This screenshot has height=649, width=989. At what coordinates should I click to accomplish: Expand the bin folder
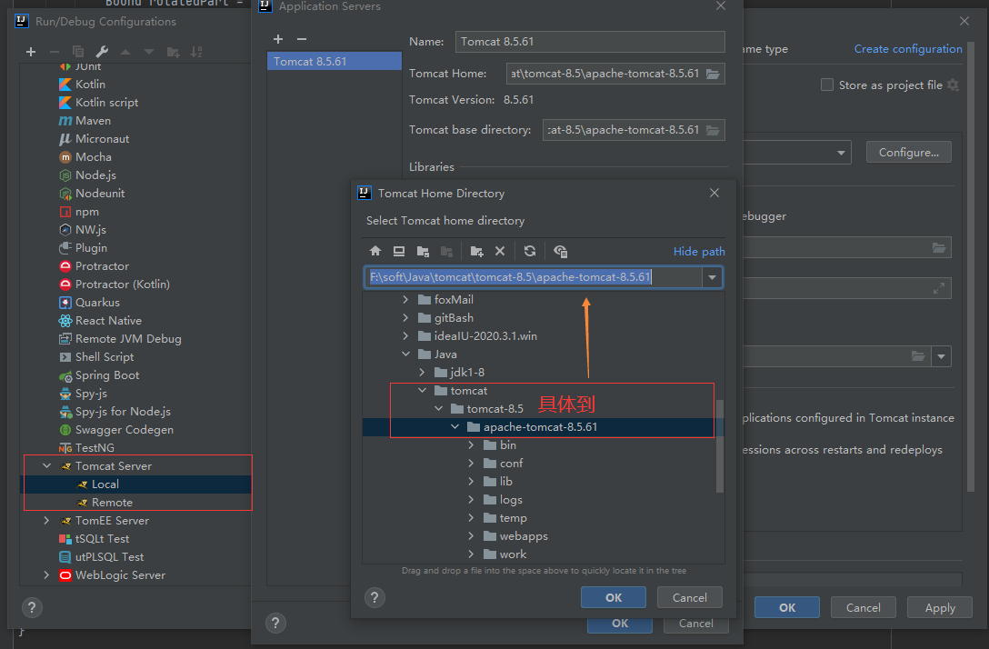click(472, 444)
